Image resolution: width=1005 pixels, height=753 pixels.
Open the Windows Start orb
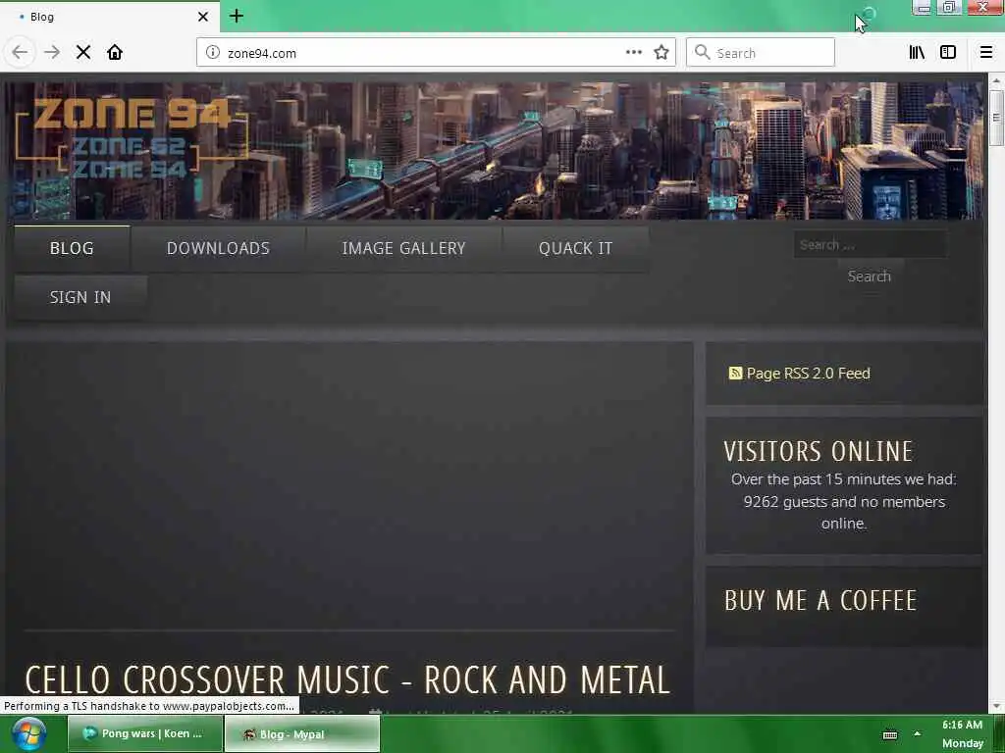(x=28, y=734)
